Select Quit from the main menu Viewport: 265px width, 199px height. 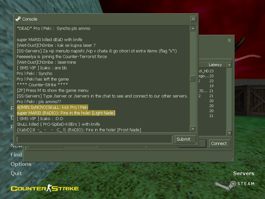16,173
